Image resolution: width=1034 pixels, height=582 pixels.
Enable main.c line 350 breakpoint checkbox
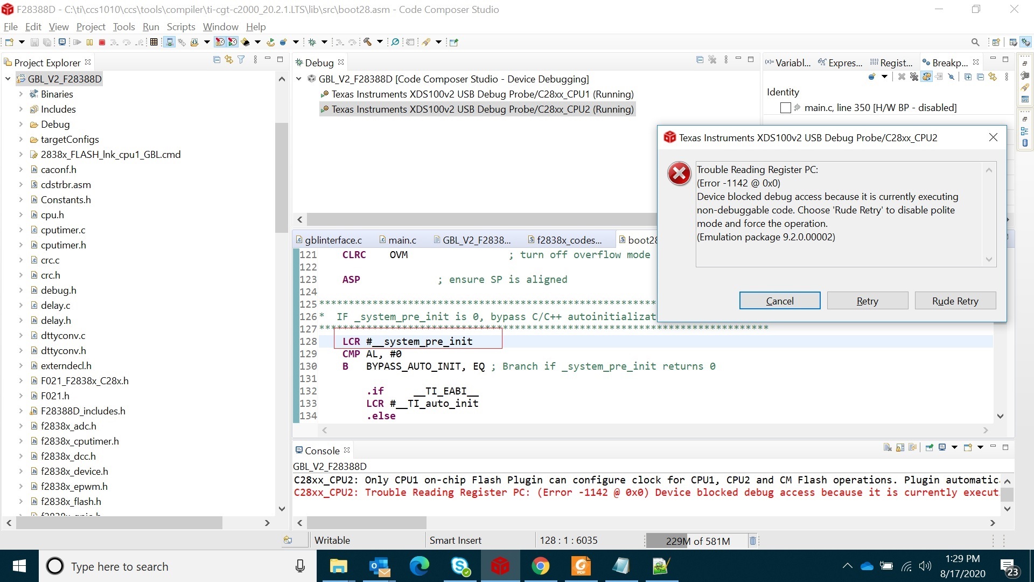coord(785,108)
